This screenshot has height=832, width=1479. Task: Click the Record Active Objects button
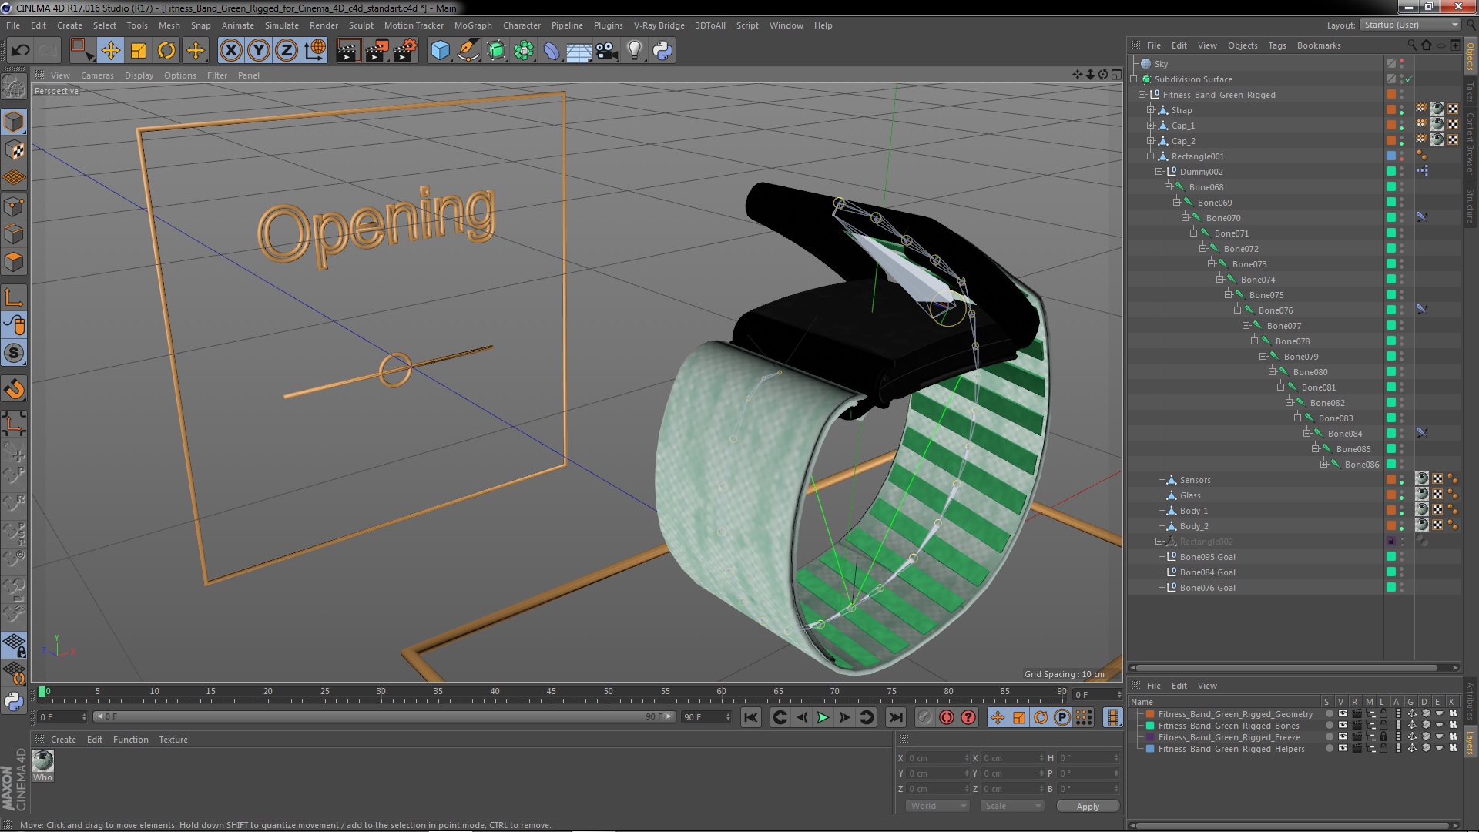925,717
